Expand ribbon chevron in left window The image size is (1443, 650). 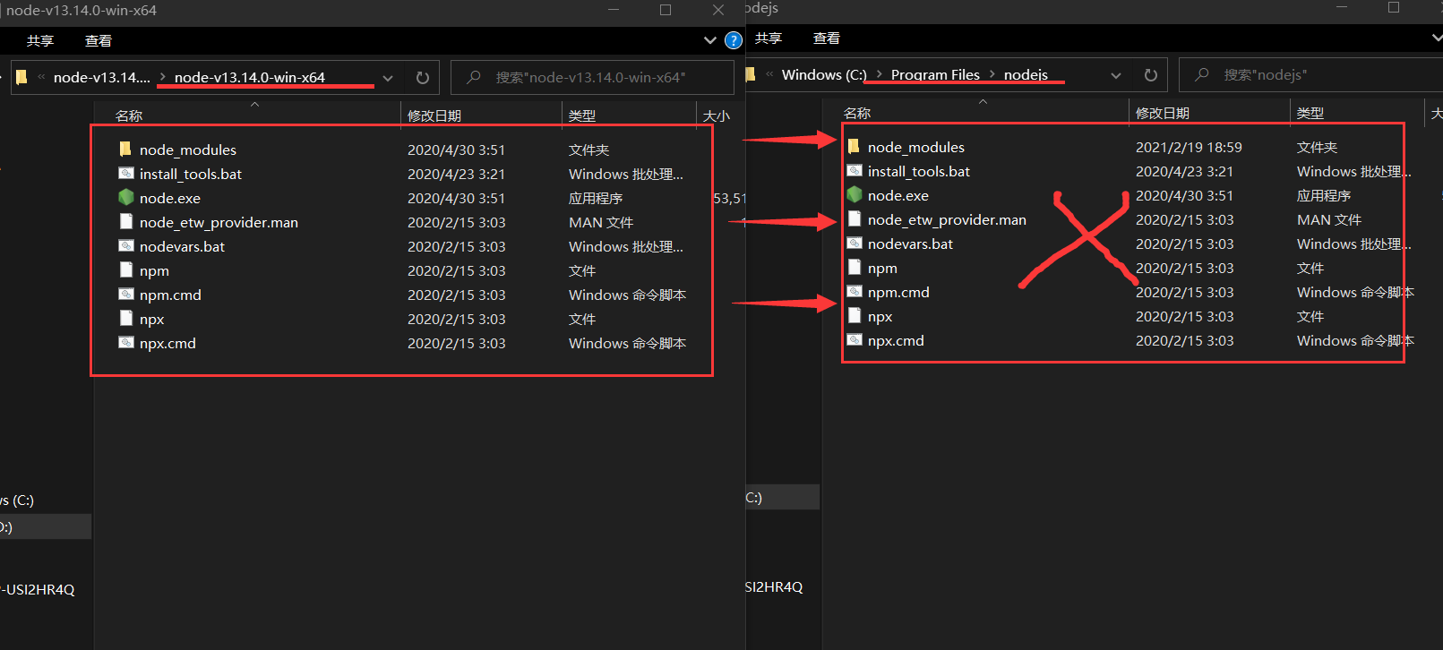point(710,40)
